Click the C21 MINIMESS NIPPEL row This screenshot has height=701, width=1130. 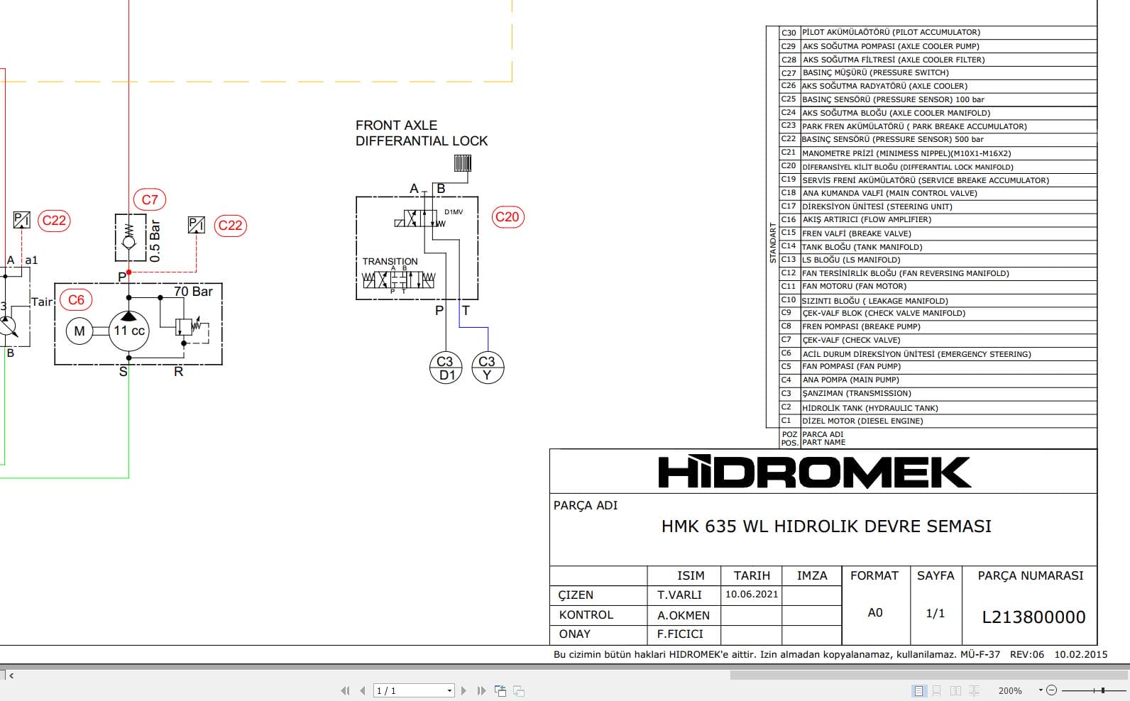pyautogui.click(x=938, y=153)
